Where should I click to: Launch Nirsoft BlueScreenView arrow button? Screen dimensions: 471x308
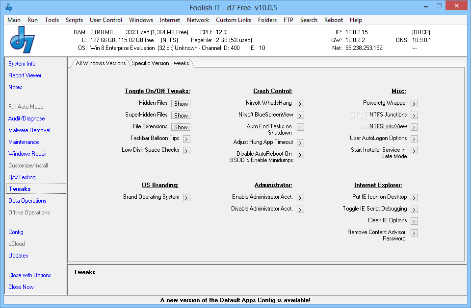point(300,116)
